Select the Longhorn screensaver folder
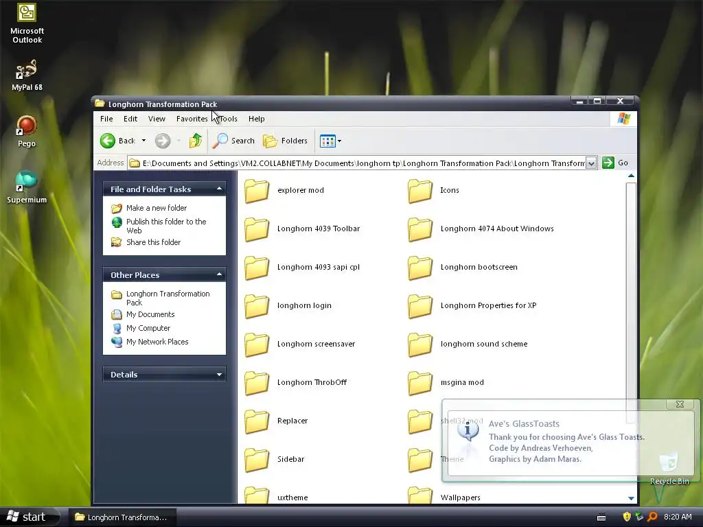 (299, 344)
